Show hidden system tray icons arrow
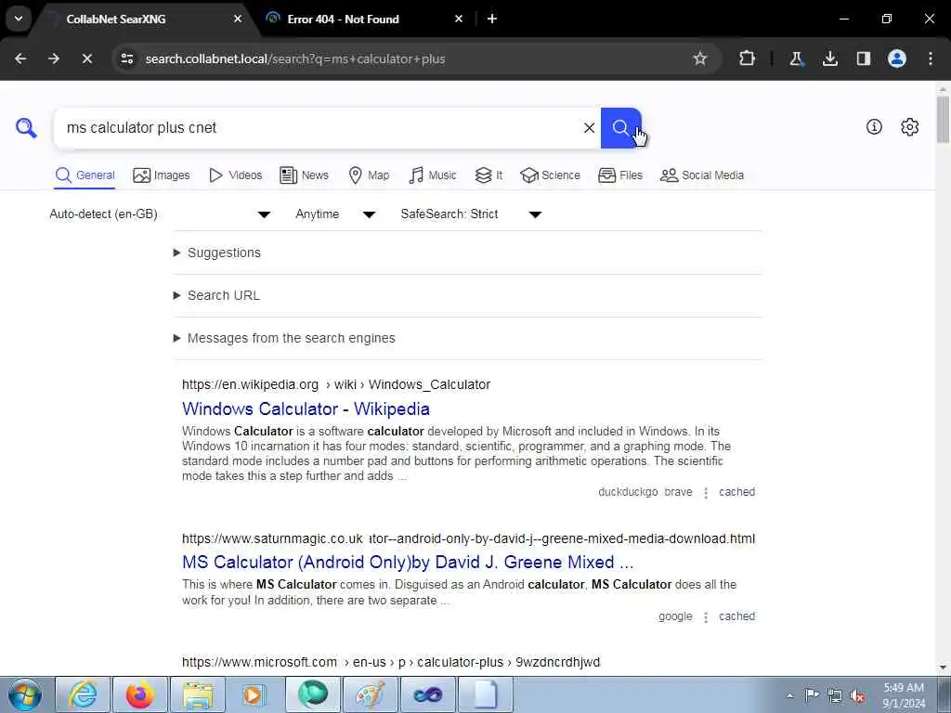This screenshot has height=713, width=951. click(x=789, y=695)
